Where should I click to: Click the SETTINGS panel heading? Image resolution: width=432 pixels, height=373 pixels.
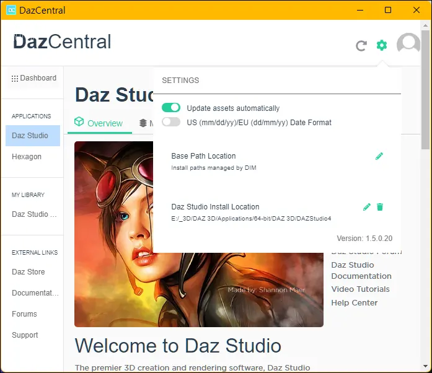pyautogui.click(x=180, y=81)
